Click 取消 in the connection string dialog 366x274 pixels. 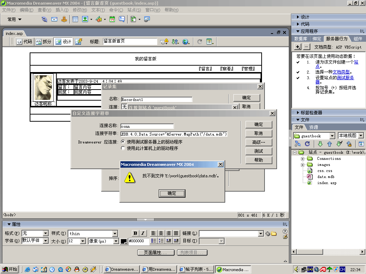tap(259, 133)
